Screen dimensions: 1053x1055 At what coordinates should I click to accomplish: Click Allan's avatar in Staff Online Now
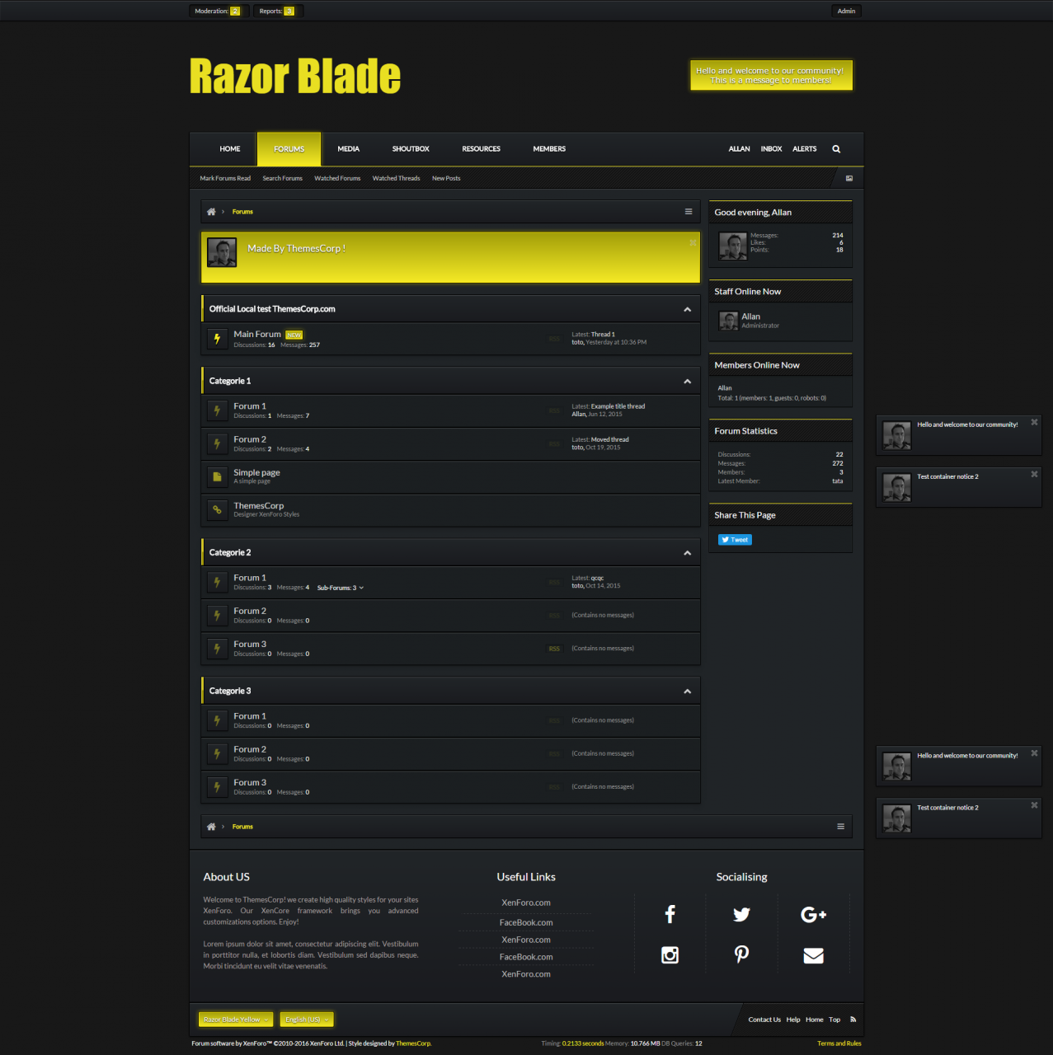click(728, 321)
